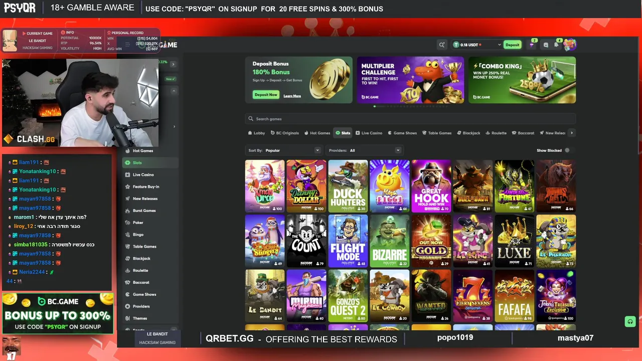The image size is (642, 361).
Task: Click the Baccarat sidebar icon
Action: pos(127,282)
